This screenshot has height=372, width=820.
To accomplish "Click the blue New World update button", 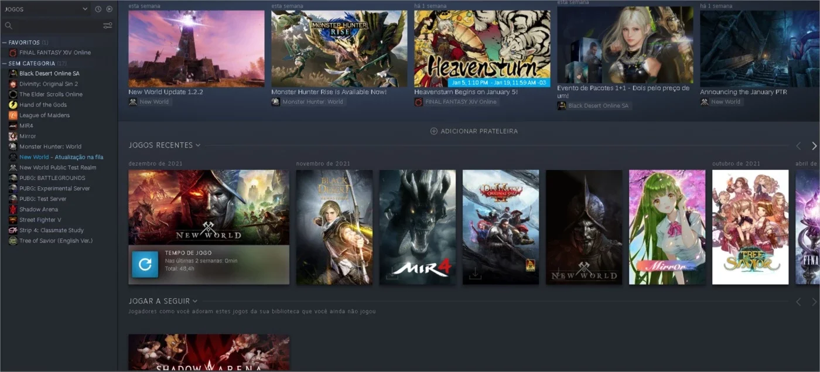I will [x=145, y=264].
